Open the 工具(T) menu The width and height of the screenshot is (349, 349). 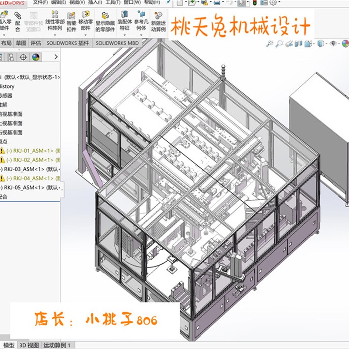(113, 3)
